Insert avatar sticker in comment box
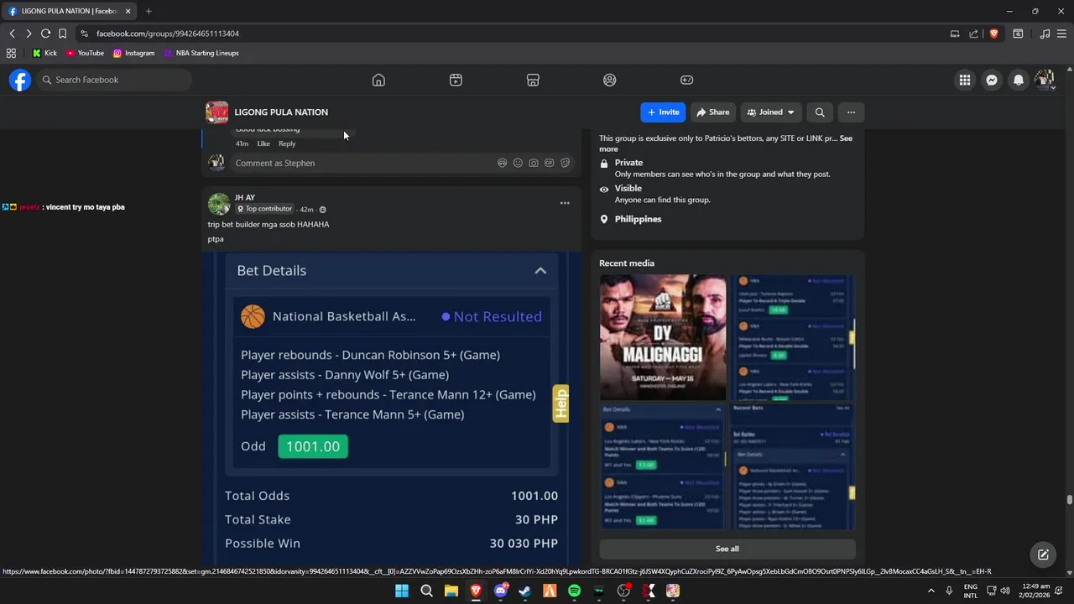Image resolution: width=1074 pixels, height=604 pixels. tap(503, 163)
